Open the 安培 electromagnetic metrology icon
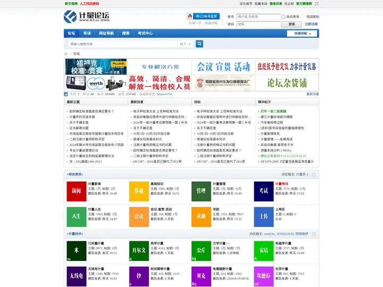383x287 pixels. click(264, 251)
